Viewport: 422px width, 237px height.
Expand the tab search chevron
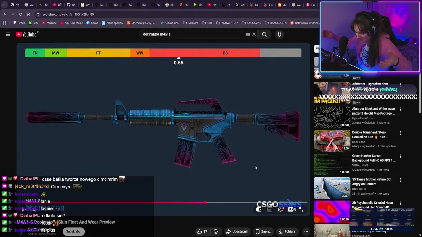pos(4,5)
